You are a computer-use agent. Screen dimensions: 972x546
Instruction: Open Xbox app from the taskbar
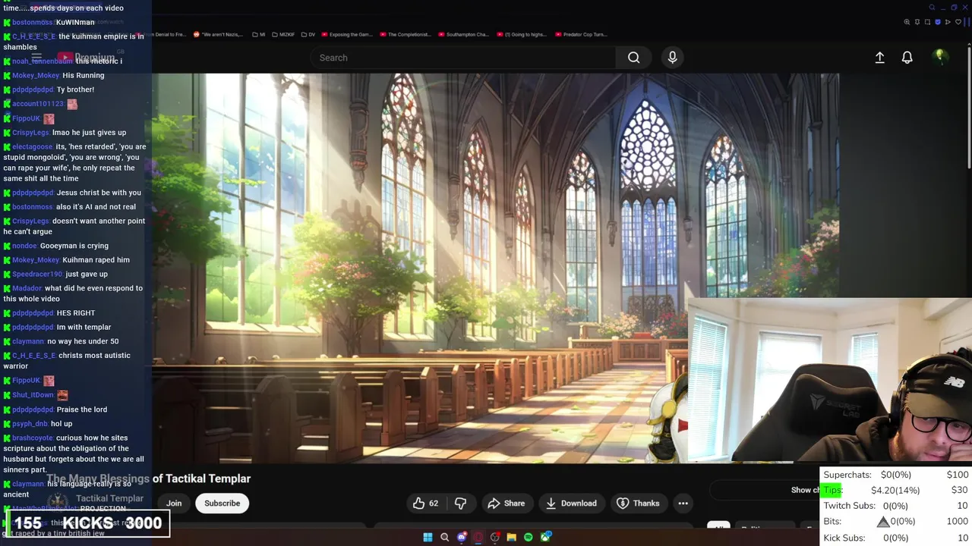click(x=546, y=537)
